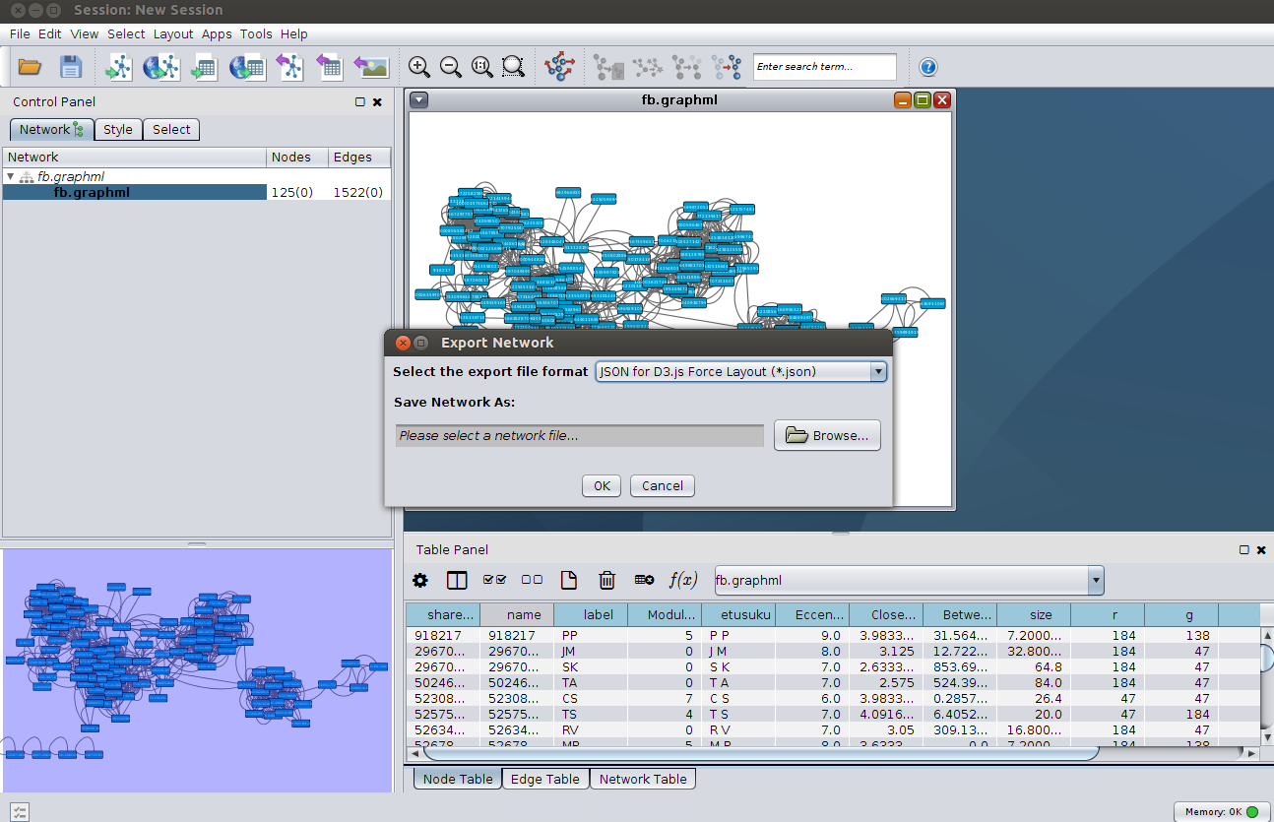The height and width of the screenshot is (822, 1274).
Task: Click the Delete Columns trash icon
Action: [606, 580]
